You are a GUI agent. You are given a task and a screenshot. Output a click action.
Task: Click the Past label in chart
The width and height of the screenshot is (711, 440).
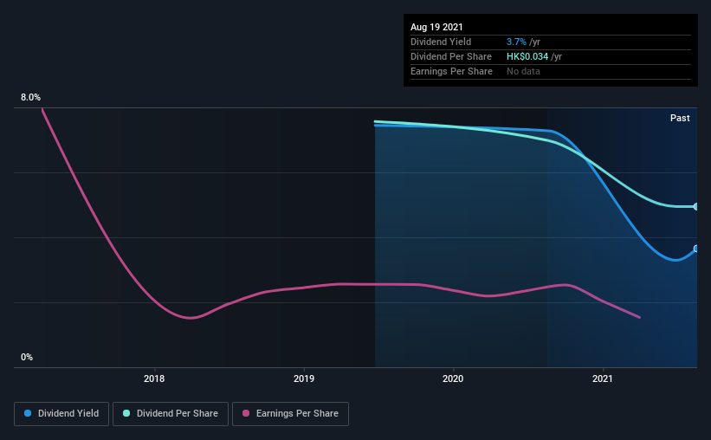point(680,118)
